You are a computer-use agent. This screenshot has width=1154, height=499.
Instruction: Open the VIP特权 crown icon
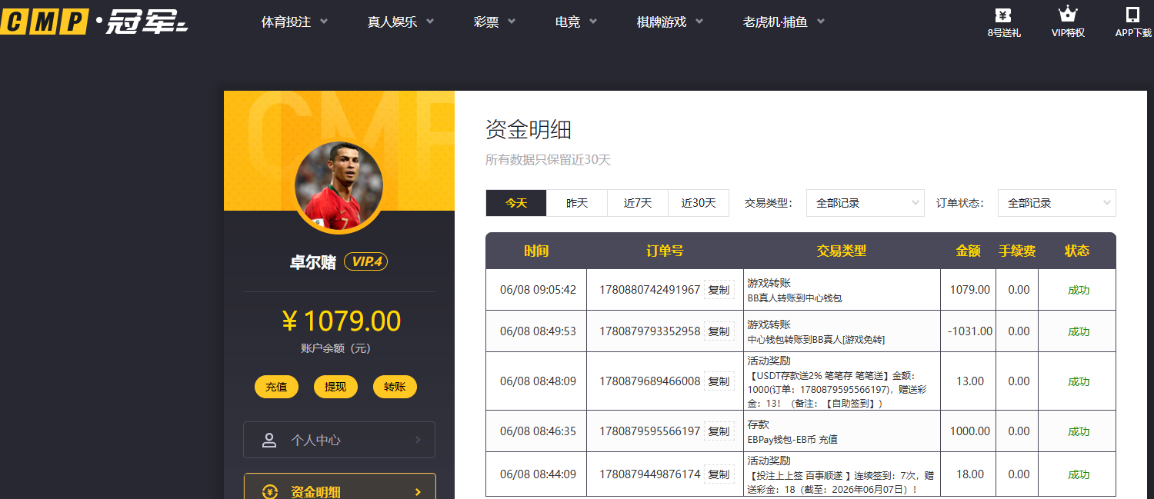(1067, 14)
